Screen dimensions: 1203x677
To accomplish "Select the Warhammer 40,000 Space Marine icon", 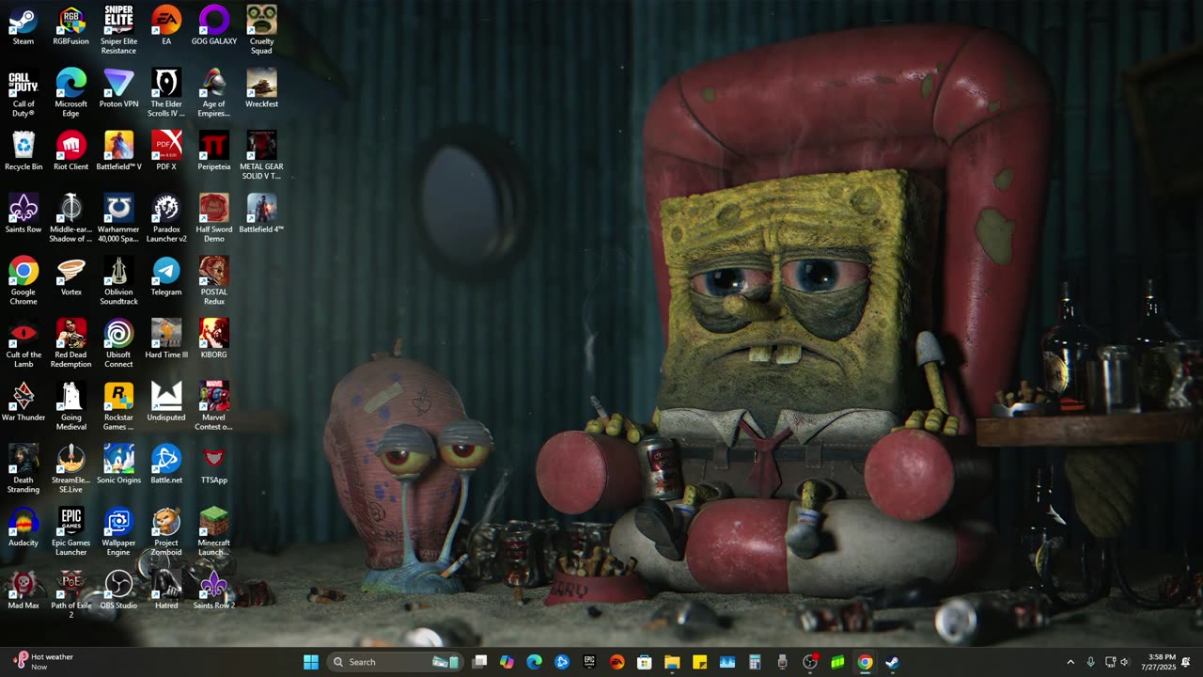I will [118, 218].
